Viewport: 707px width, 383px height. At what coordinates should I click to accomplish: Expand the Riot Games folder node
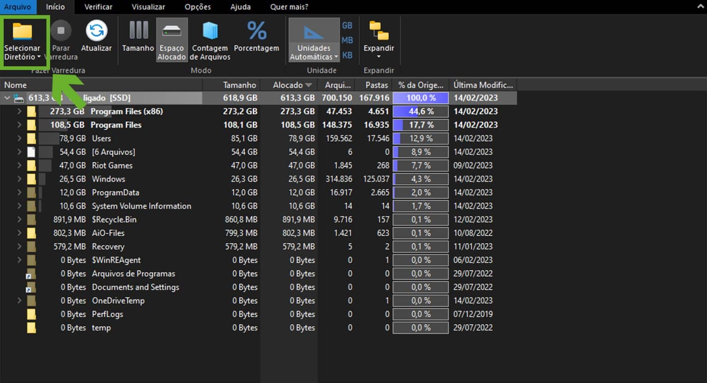19,165
